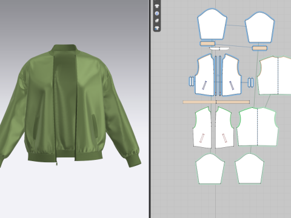Select the green-outlined back pattern with dashed centerline
The height and width of the screenshot is (218, 291).
pyautogui.click(x=258, y=127)
